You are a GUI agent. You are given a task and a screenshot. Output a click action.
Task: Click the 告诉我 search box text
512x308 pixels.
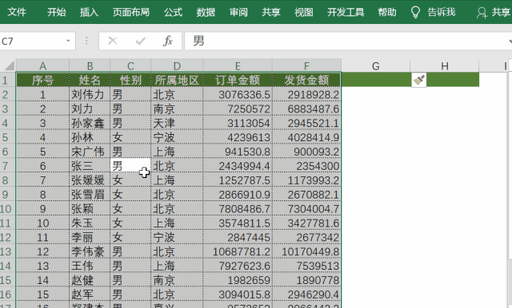pyautogui.click(x=442, y=13)
